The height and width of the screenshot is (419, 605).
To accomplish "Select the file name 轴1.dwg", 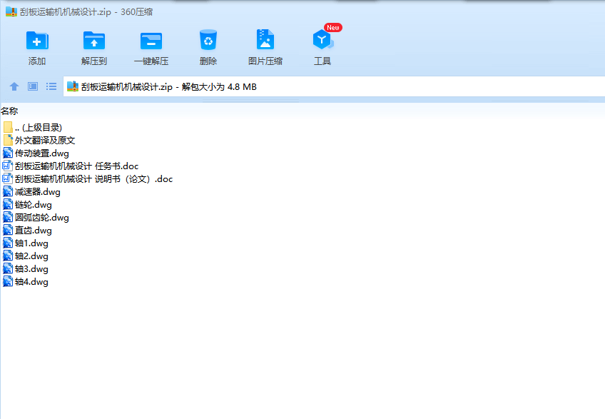I will [x=31, y=243].
